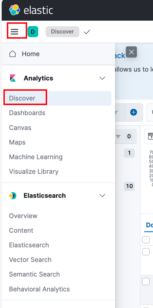Screen dimensions: 153x308
Task: Tick the select-all documents checkbox
Action: point(146,240)
